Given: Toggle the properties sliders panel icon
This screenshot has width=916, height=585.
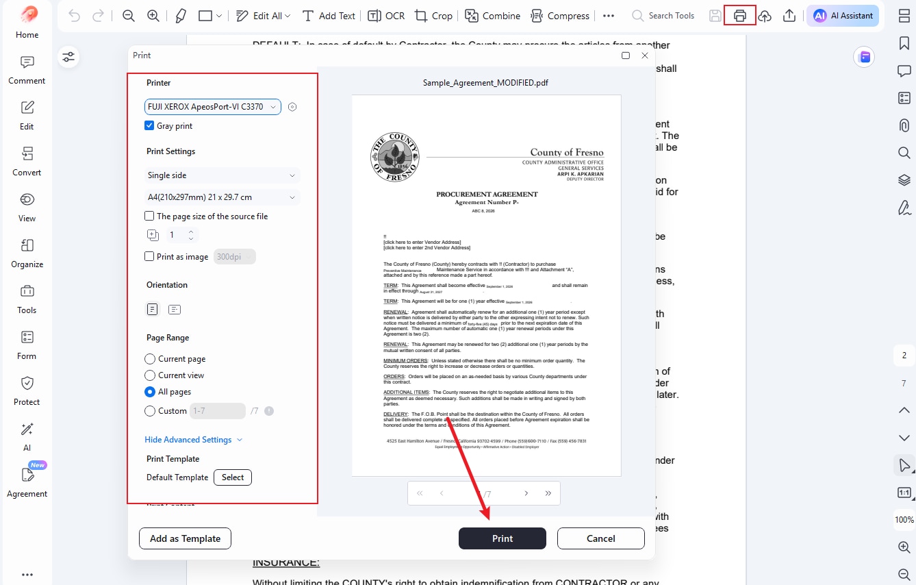Looking at the screenshot, I should (68, 57).
